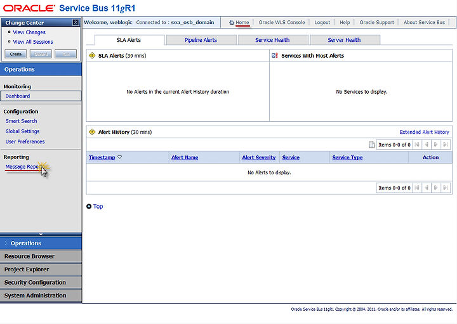Click the Discard button in Change Center
The image size is (457, 324).
(41, 54)
